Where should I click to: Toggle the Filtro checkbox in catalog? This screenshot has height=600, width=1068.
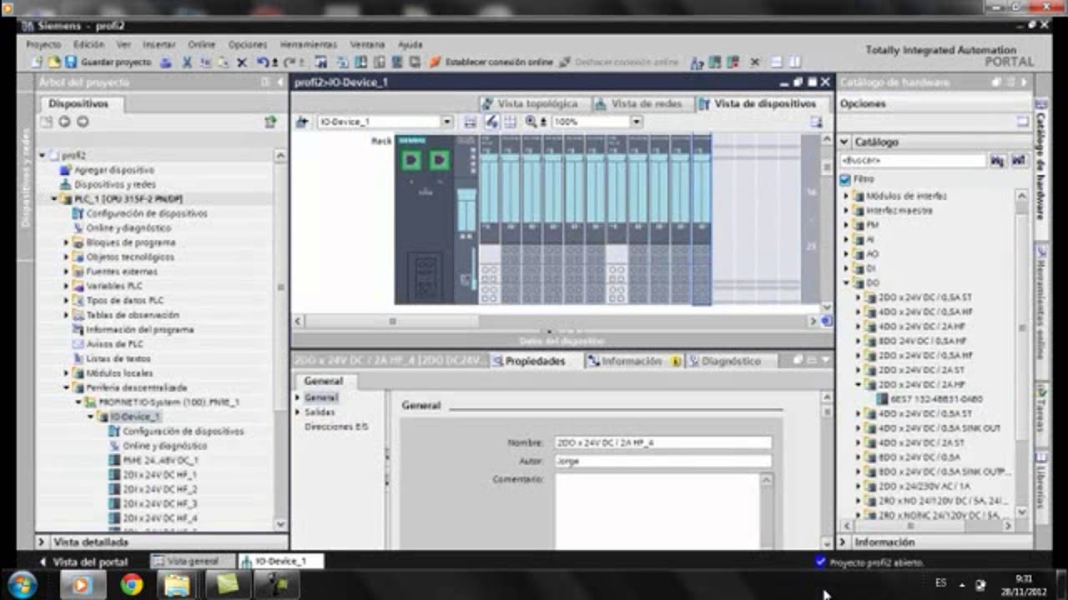click(845, 179)
